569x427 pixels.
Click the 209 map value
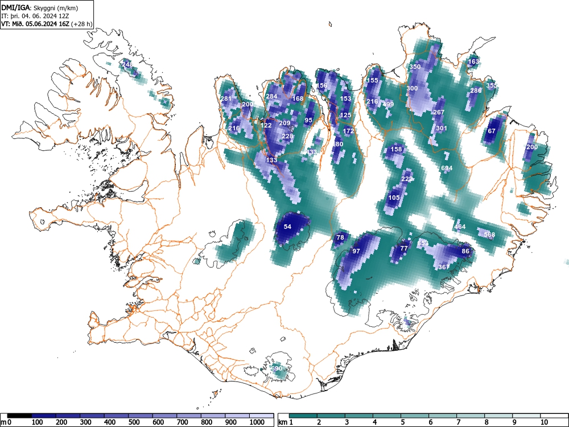284,123
